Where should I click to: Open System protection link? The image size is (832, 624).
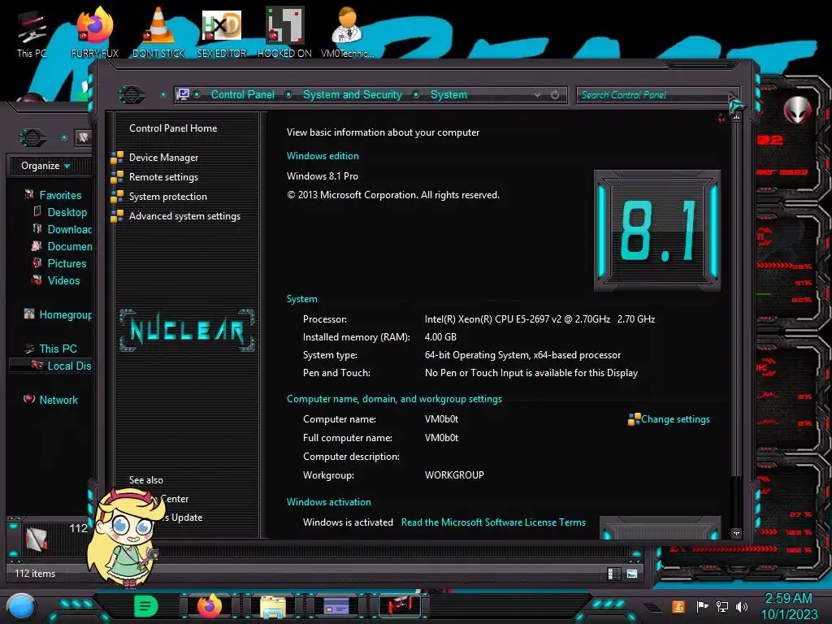click(x=167, y=197)
